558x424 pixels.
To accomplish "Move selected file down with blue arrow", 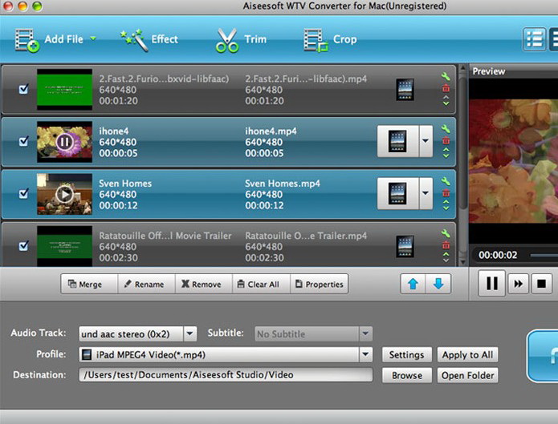I will (x=438, y=284).
